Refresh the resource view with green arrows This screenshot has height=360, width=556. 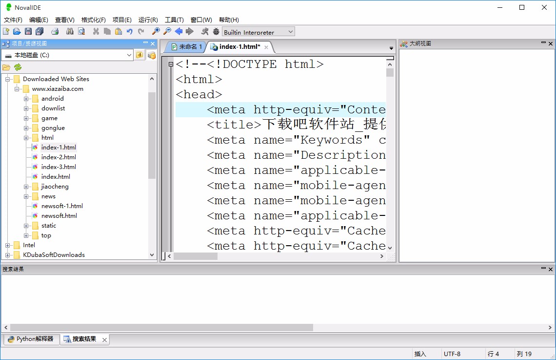[18, 67]
